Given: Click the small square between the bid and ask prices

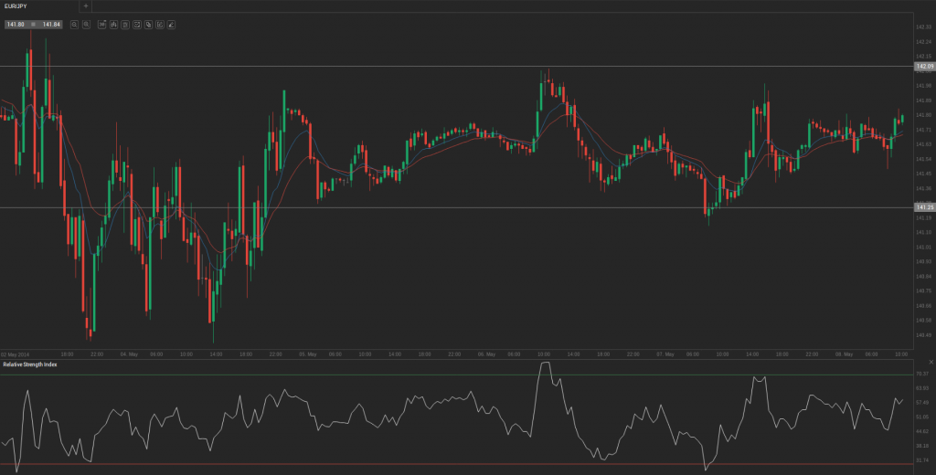Looking at the screenshot, I should (34, 25).
